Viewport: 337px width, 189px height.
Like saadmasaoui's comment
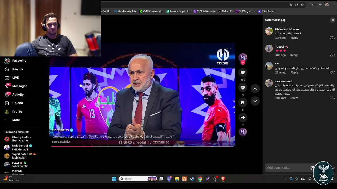(x=331, y=98)
